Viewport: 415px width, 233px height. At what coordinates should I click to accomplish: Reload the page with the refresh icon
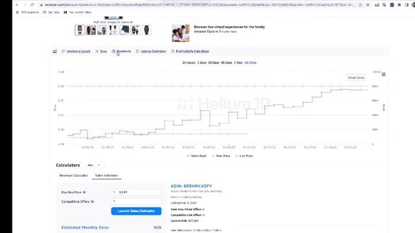[32, 5]
